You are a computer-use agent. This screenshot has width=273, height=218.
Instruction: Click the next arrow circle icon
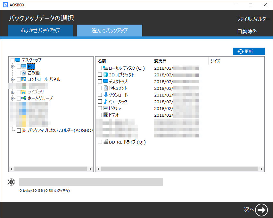261,210
